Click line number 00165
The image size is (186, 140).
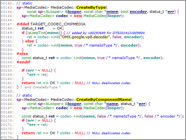[x=7, y=100]
